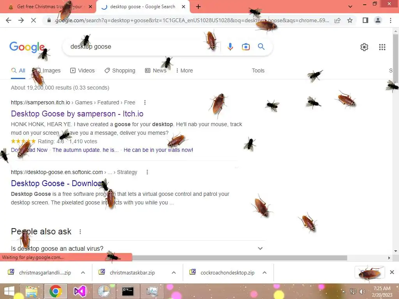Close the Get free Christmas tree tab
This screenshot has height=299, width=399.
coord(90,7)
